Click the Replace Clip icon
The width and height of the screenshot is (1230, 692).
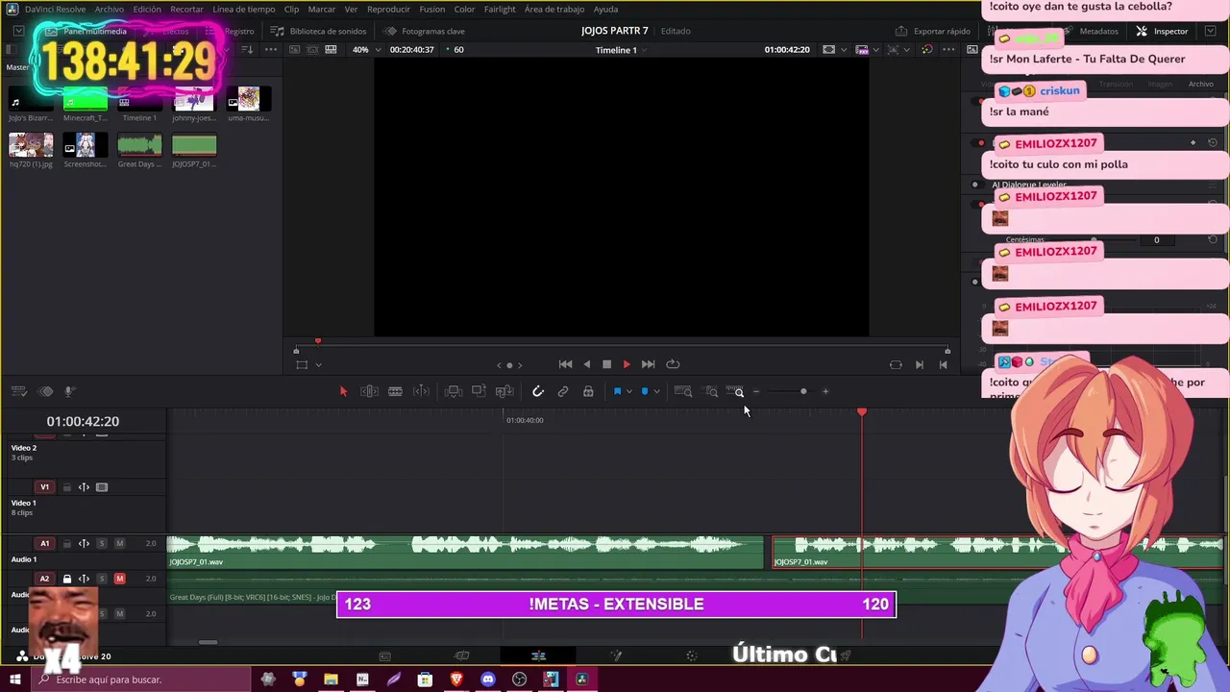click(504, 391)
